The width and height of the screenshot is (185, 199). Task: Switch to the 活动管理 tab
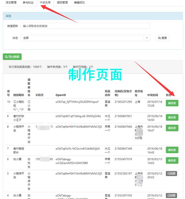(11, 2)
